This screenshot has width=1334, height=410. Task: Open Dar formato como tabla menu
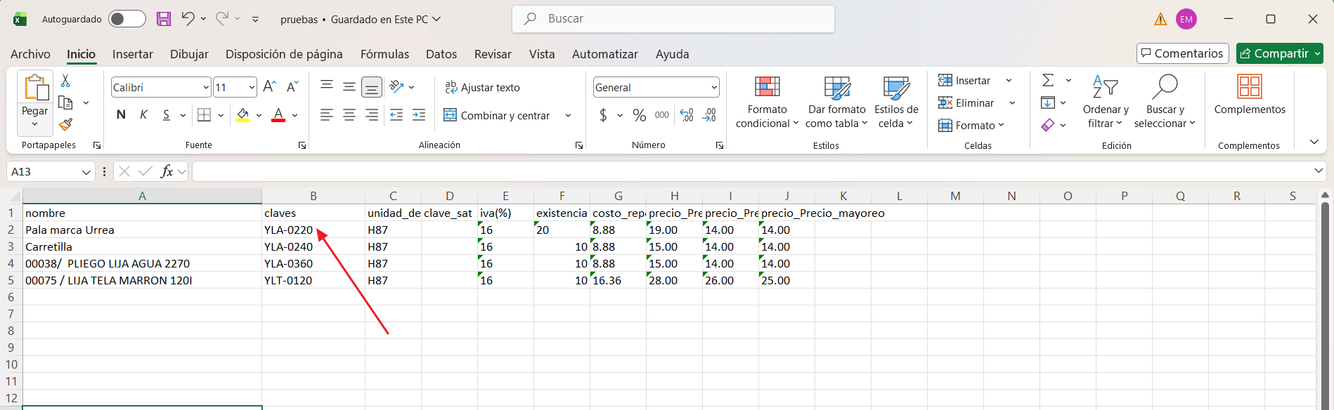pos(837,102)
